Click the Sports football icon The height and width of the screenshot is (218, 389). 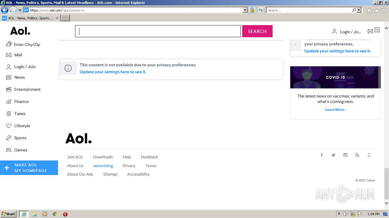[9, 138]
